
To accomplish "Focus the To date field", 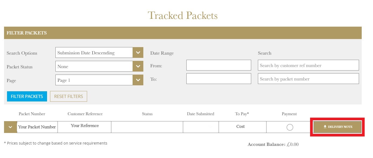I will pos(219,79).
